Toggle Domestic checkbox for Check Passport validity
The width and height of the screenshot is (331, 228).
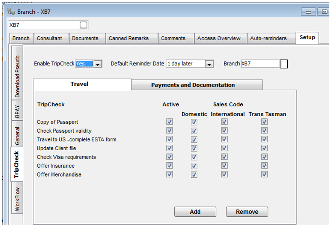coord(194,131)
